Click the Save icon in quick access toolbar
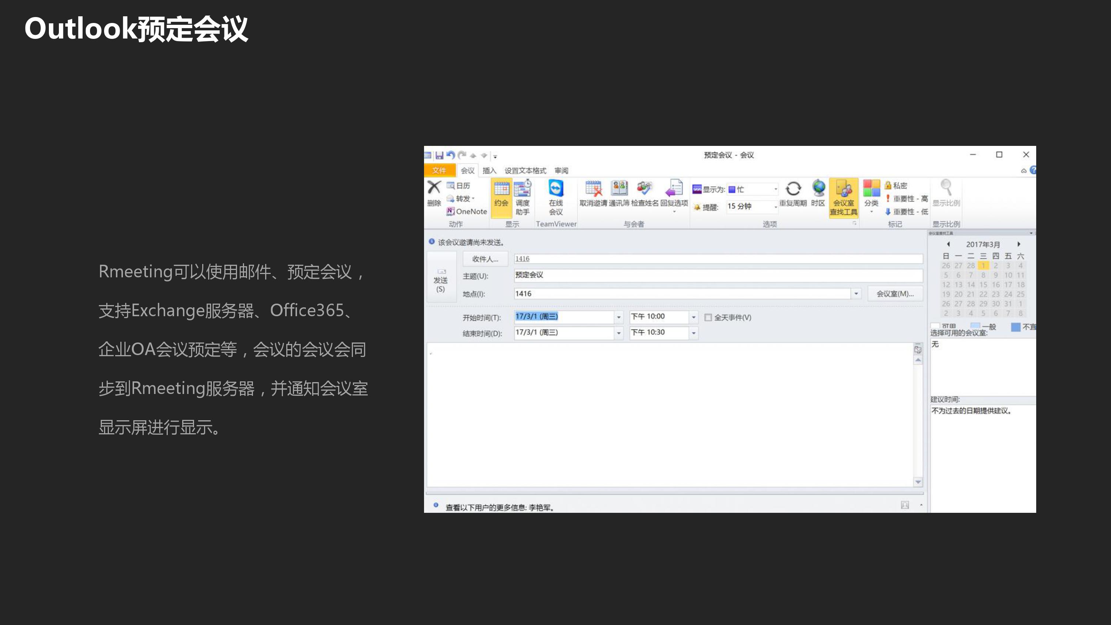1111x625 pixels. click(x=439, y=155)
